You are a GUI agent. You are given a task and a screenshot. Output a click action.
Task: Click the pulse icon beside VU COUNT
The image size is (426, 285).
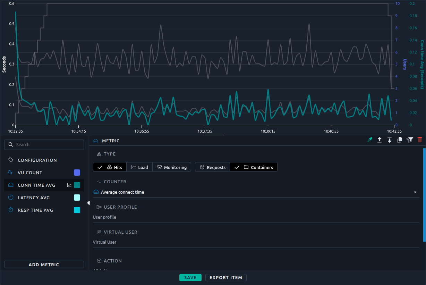11,173
